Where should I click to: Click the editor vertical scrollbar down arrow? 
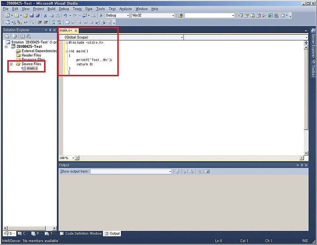[306, 153]
